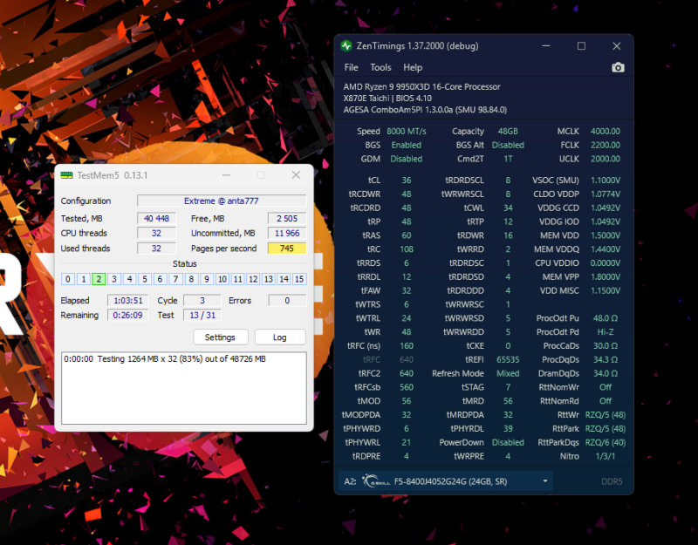
Task: Select status thread box 3
Action: (x=114, y=279)
